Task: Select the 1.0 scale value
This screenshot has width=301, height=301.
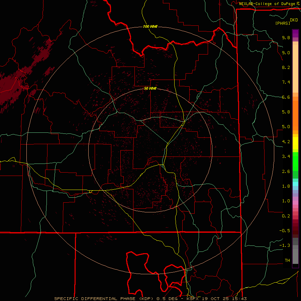Action: [x=286, y=201]
